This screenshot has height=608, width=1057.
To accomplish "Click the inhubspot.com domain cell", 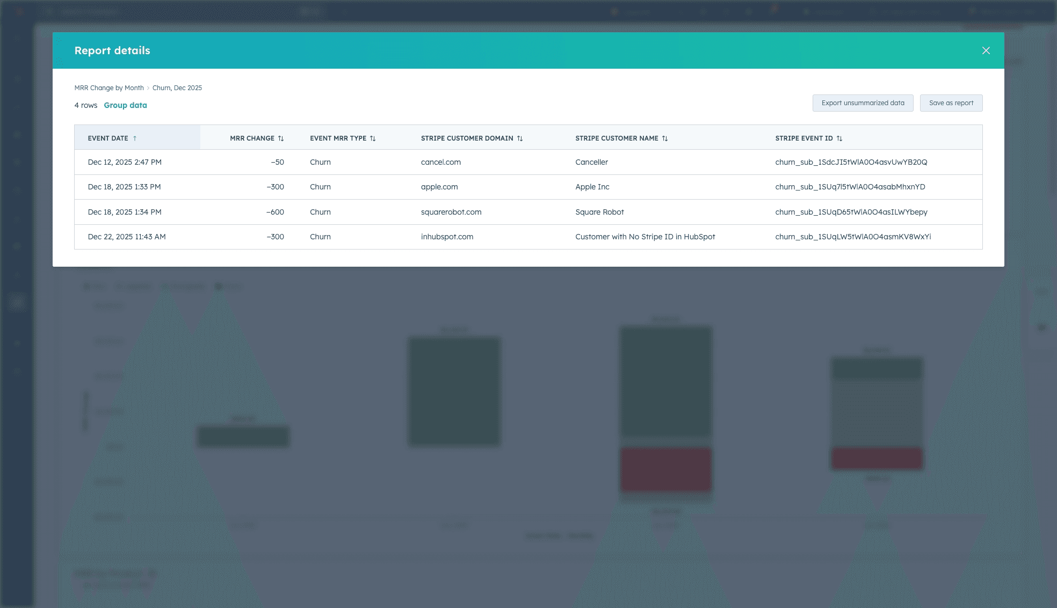I will tap(447, 237).
